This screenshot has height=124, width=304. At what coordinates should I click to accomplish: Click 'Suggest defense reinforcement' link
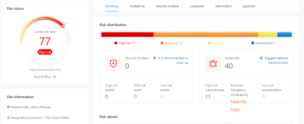[x=276, y=60]
